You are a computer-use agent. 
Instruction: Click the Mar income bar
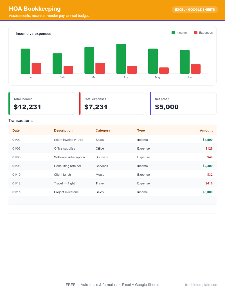89,60
